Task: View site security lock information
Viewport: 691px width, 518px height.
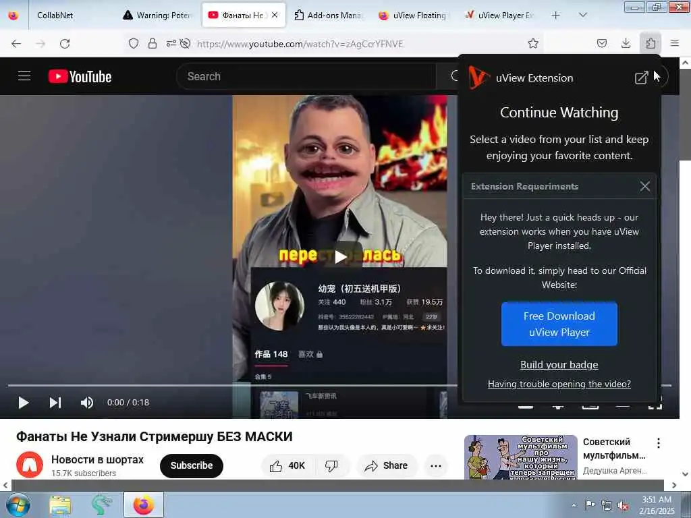Action: pyautogui.click(x=152, y=43)
